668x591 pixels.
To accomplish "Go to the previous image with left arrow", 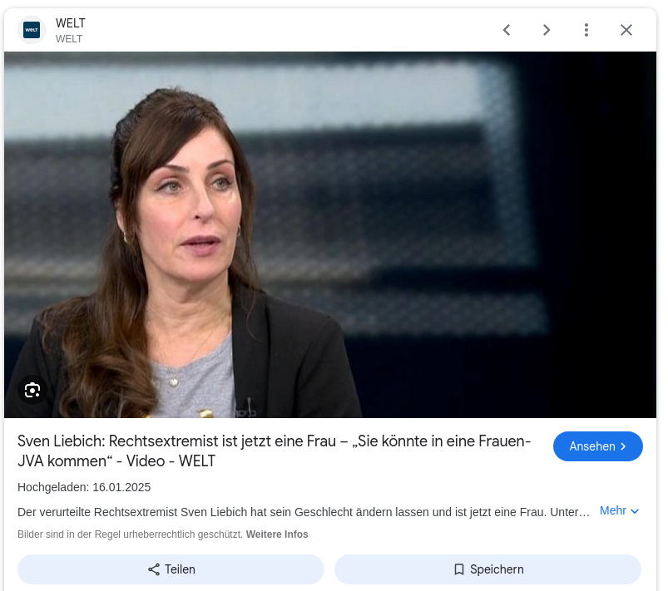I will pyautogui.click(x=507, y=30).
